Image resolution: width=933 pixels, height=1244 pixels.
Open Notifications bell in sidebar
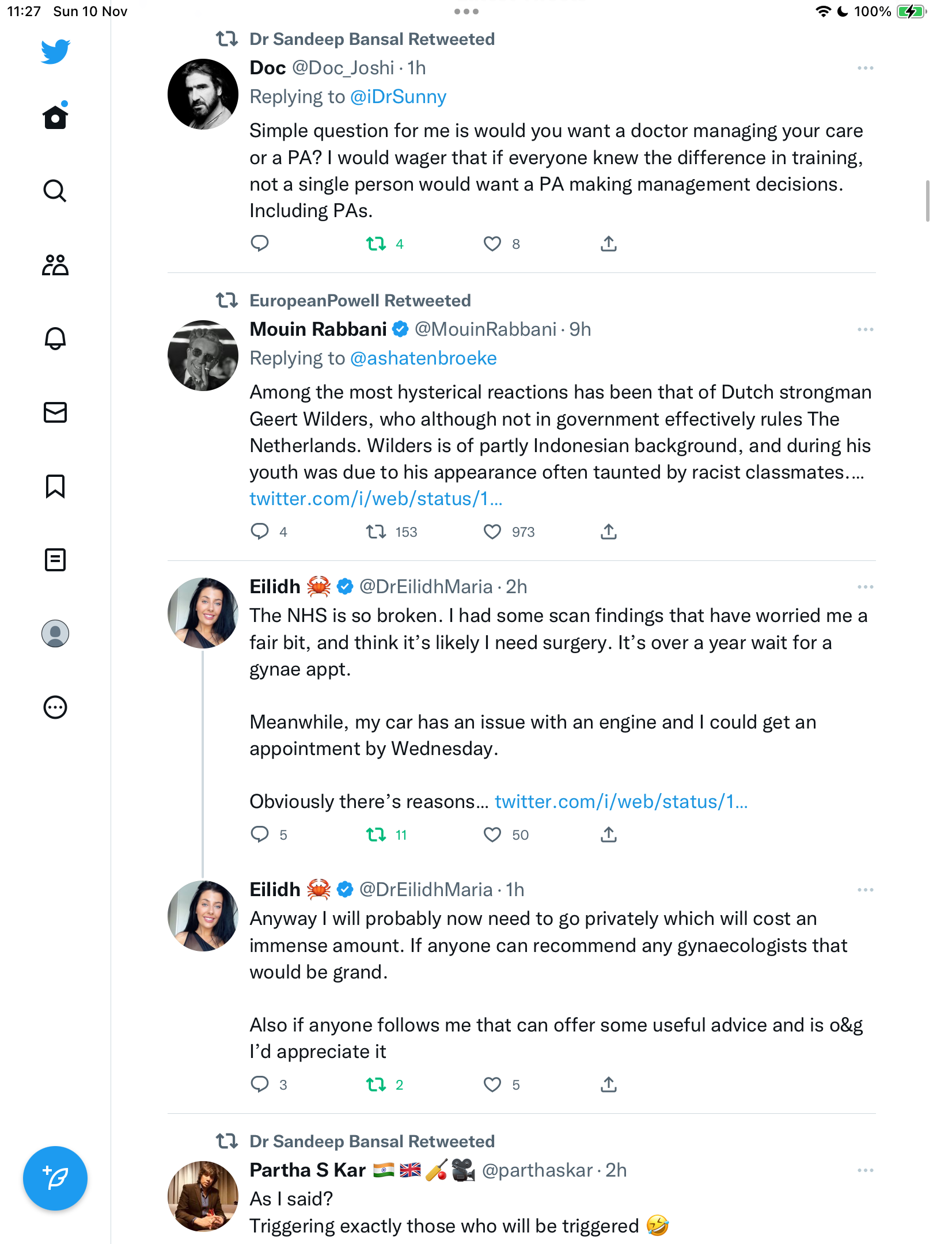click(x=55, y=339)
